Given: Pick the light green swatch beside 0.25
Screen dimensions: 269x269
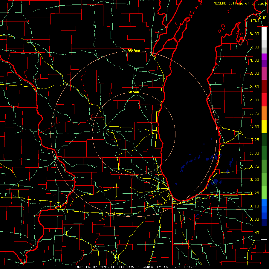Looking at the screenshot, I should [264, 193].
